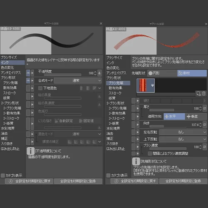The width and height of the screenshot is (208, 208).
Task: Click the 不透明度 value stepper showing 100
Action: 95,73
